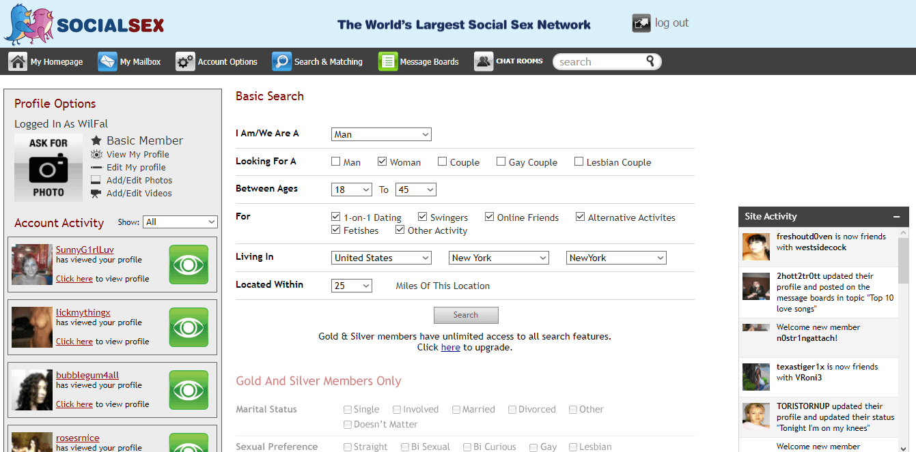This screenshot has height=452, width=916.
Task: Open the My Mailbox envelope icon
Action: click(107, 61)
